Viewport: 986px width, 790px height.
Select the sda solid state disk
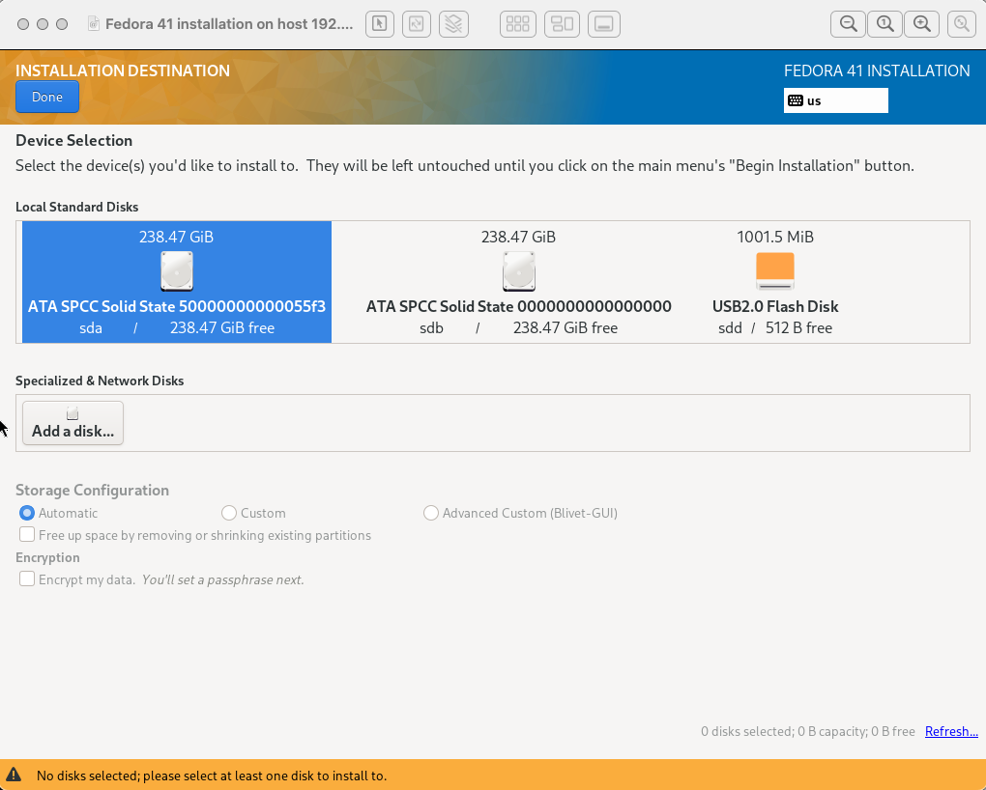click(x=177, y=282)
